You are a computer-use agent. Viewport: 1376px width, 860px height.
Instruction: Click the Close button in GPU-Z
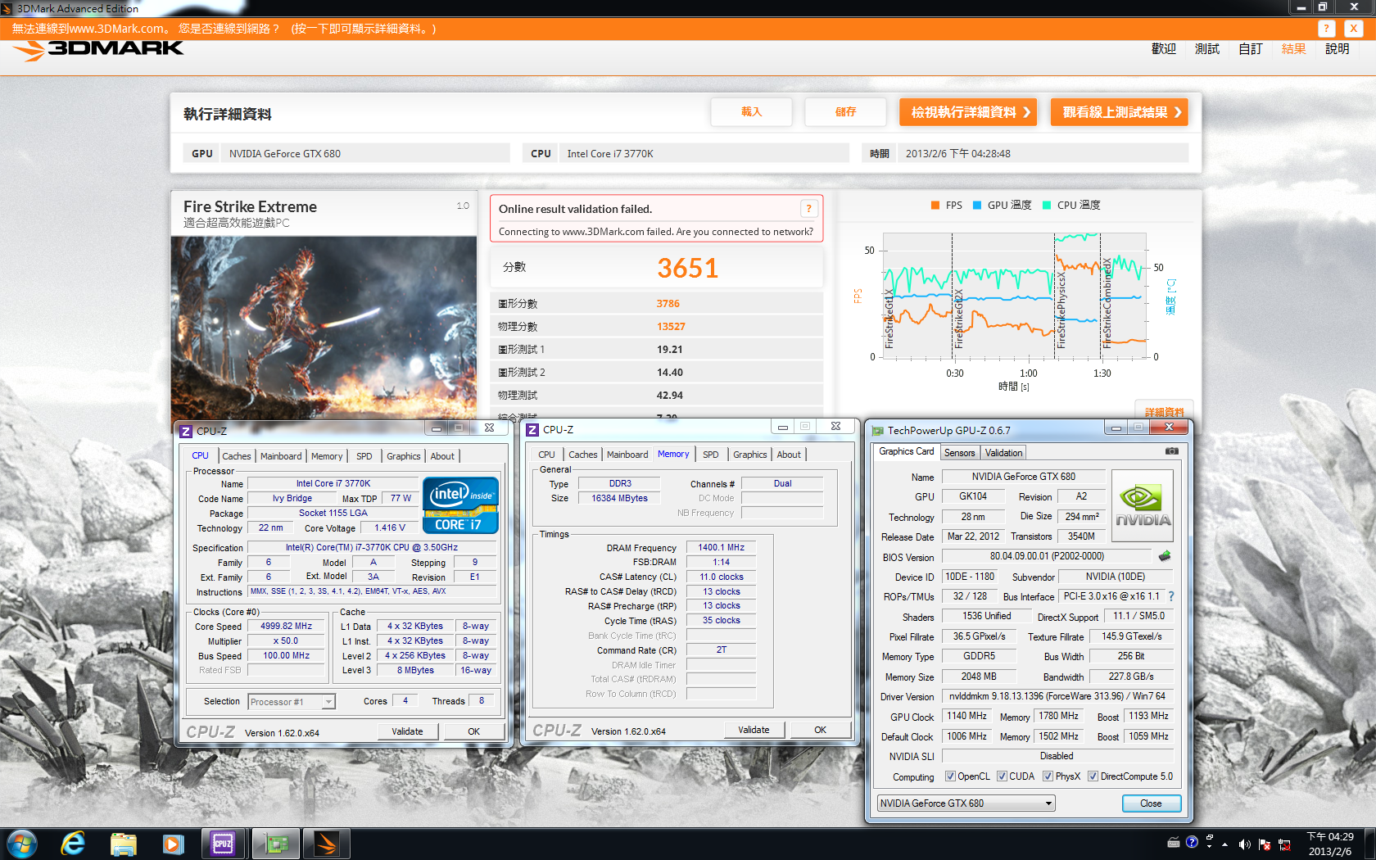pyautogui.click(x=1151, y=803)
